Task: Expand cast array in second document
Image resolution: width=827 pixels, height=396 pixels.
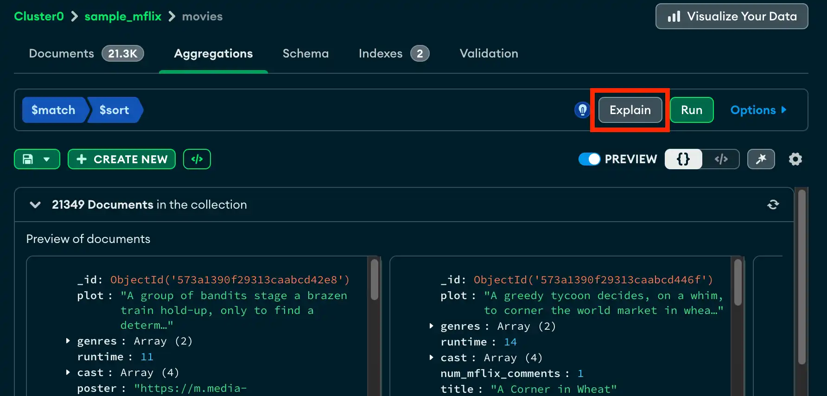Action: point(432,358)
